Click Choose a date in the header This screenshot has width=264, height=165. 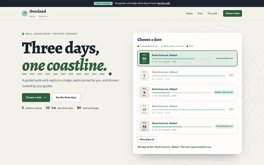click(233, 13)
